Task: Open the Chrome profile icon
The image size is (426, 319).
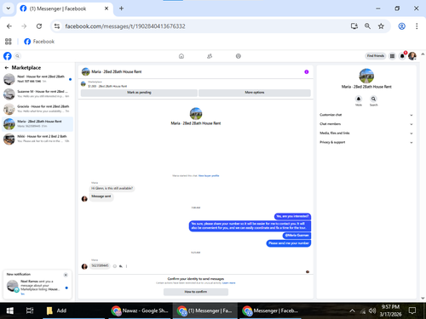Action: pos(401,26)
